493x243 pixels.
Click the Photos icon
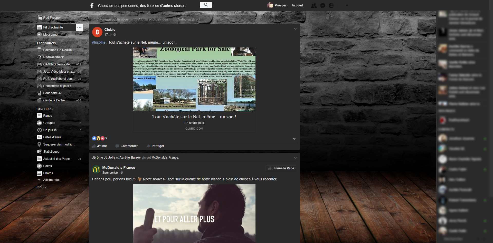coord(39,173)
